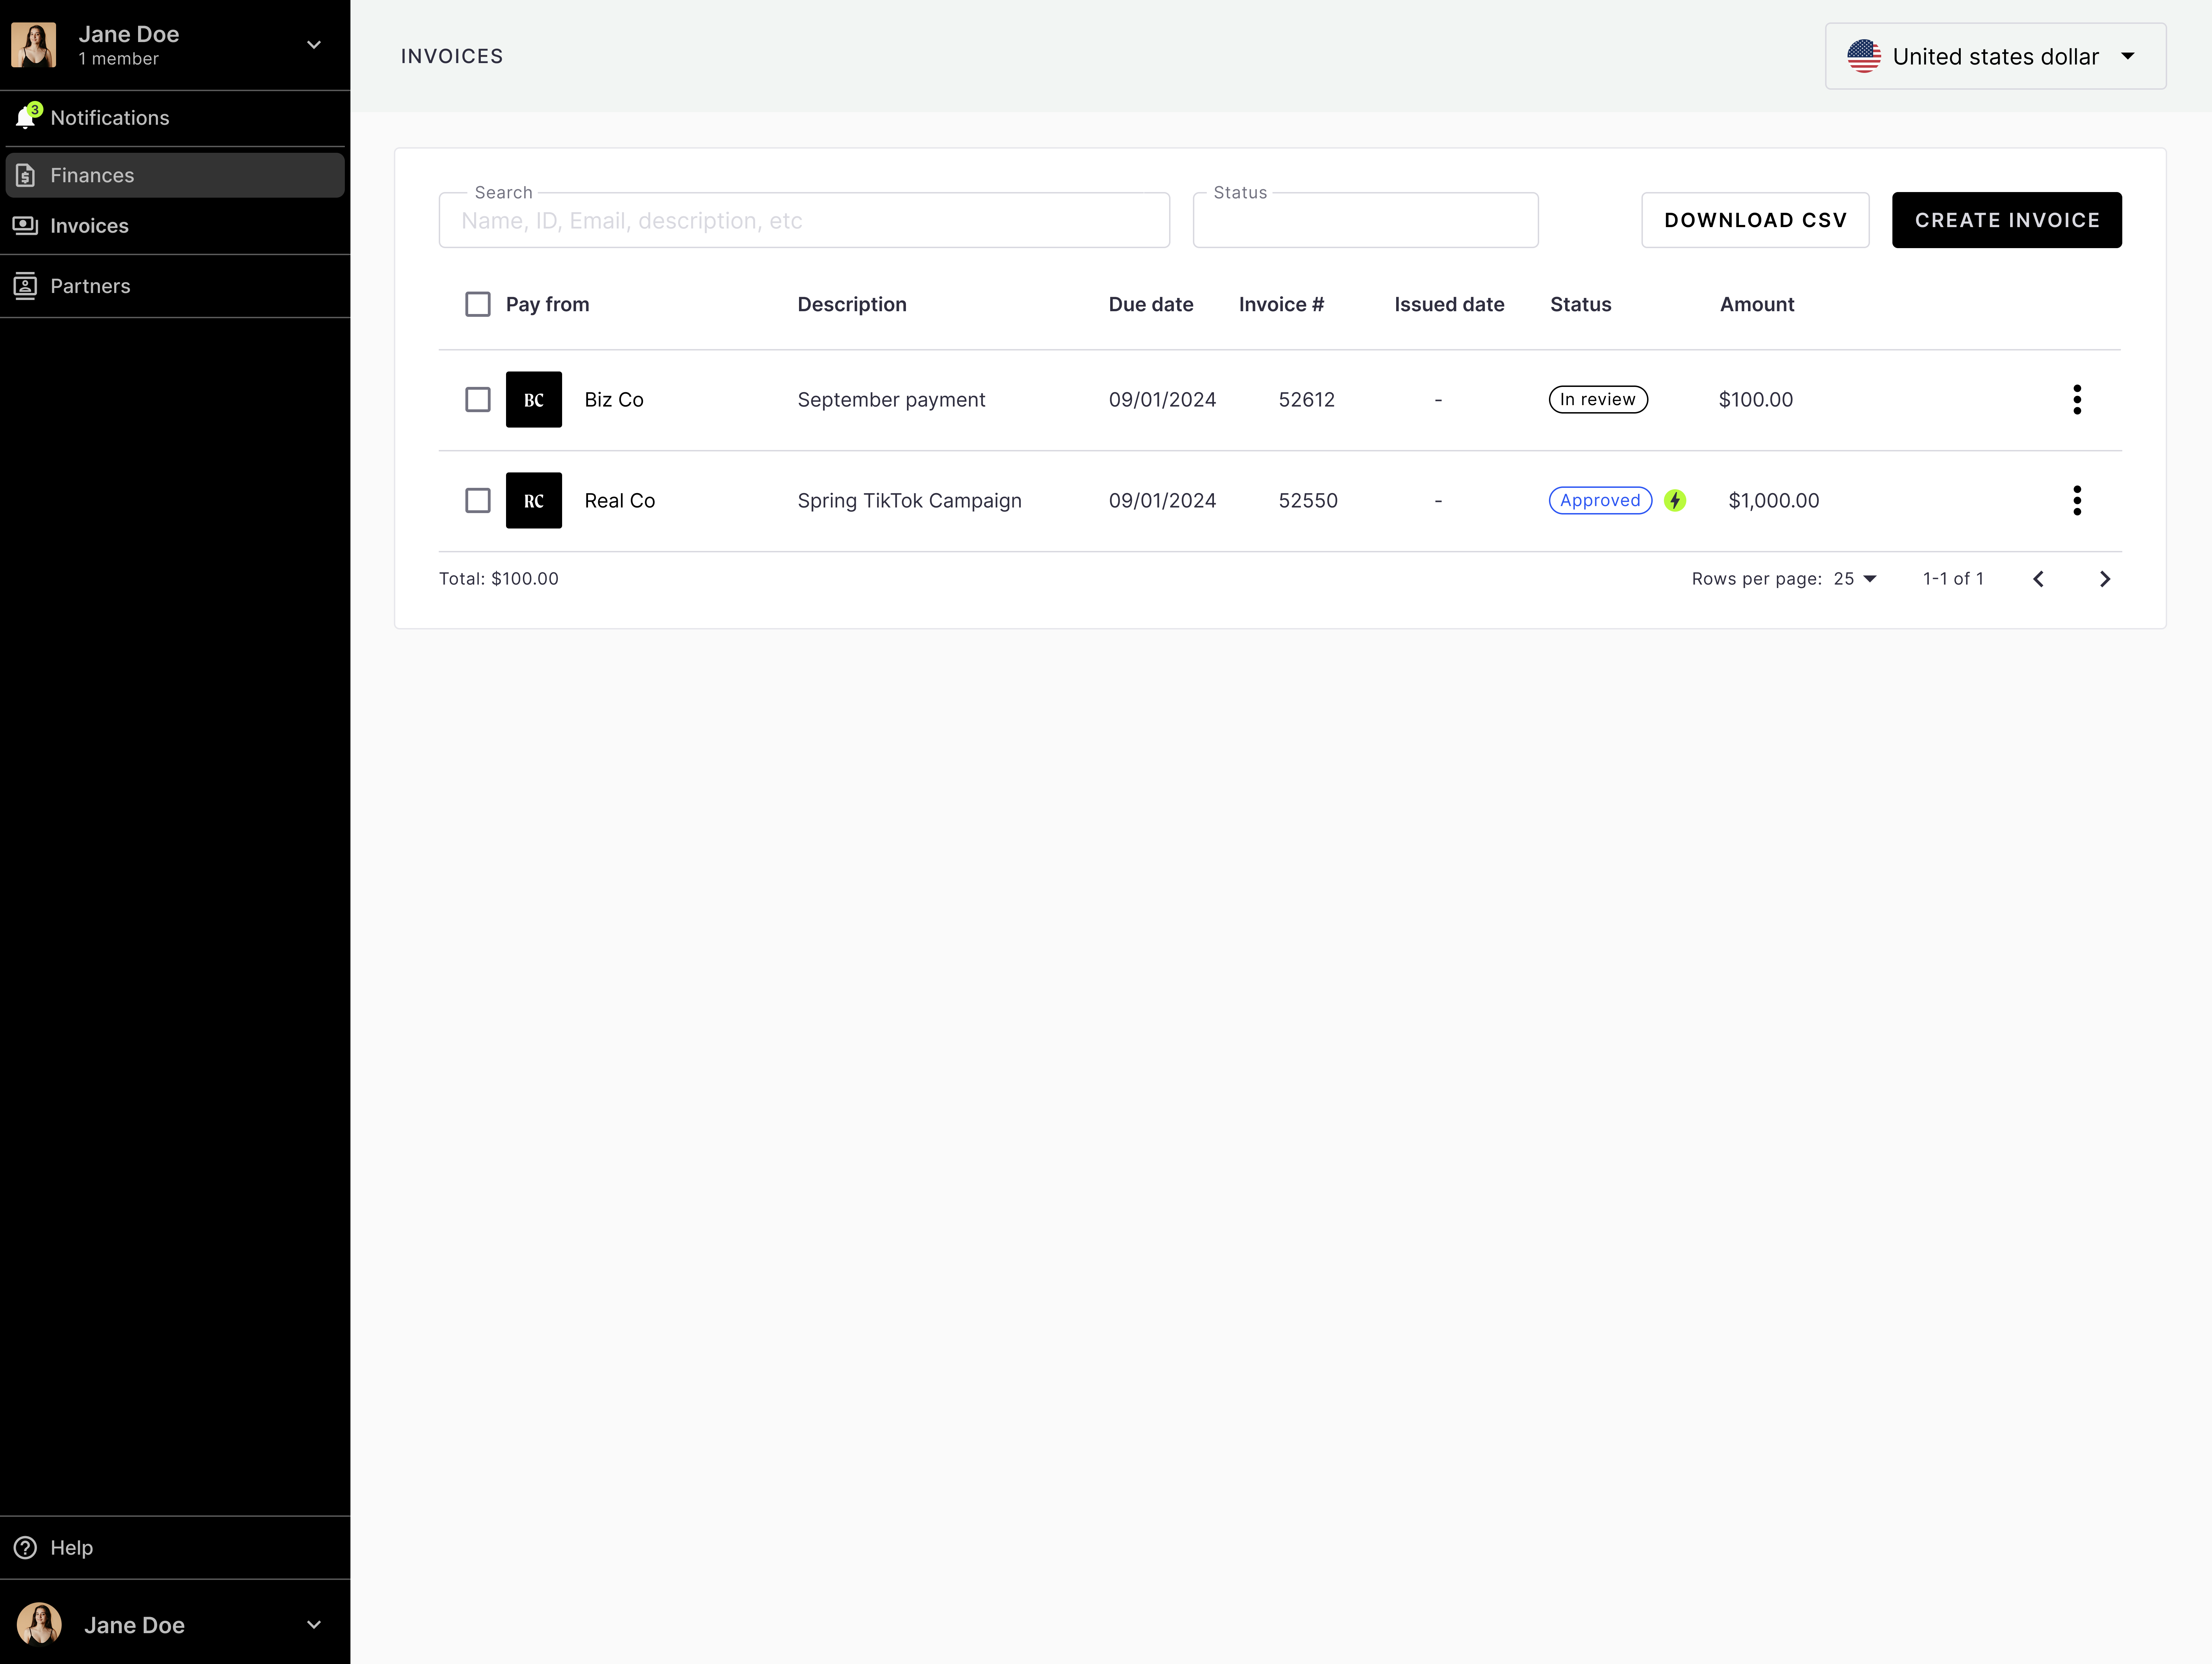
Task: Expand the Jane Doe workspace switcher at top
Action: (x=313, y=45)
